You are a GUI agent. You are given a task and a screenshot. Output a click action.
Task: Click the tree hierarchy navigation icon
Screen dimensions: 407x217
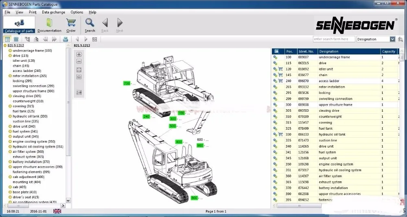pos(28,39)
